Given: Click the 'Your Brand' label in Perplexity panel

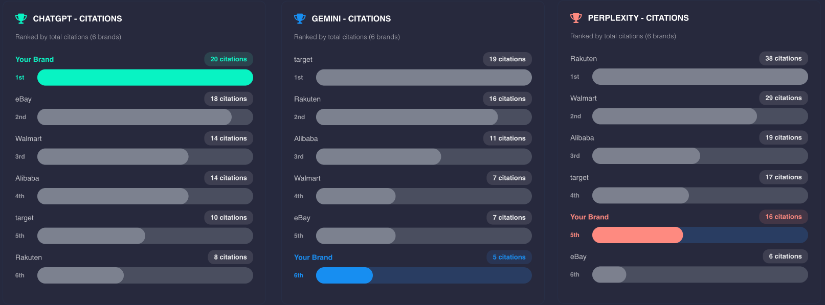Looking at the screenshot, I should pyautogui.click(x=589, y=217).
